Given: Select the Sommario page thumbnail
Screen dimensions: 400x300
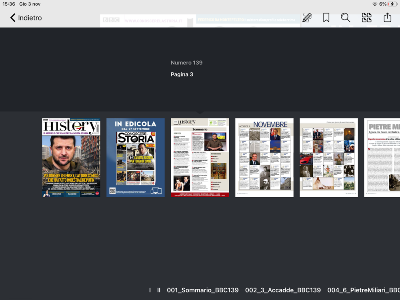Looking at the screenshot, I should click(200, 157).
